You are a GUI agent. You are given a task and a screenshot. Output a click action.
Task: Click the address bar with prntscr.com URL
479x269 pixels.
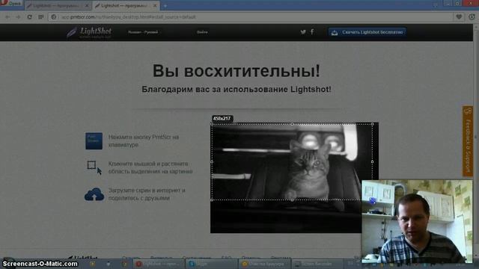(251, 16)
